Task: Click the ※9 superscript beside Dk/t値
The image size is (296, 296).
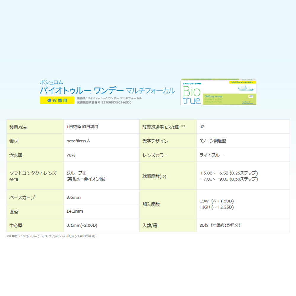Action: point(183,126)
